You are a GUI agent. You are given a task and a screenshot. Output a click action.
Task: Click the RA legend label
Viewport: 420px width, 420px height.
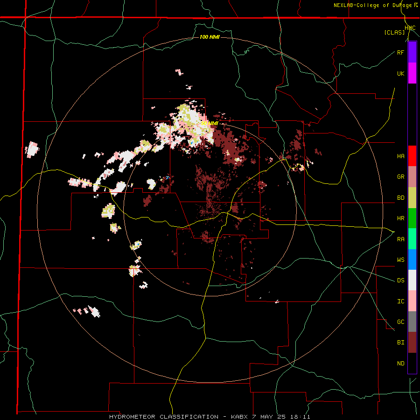[400, 239]
